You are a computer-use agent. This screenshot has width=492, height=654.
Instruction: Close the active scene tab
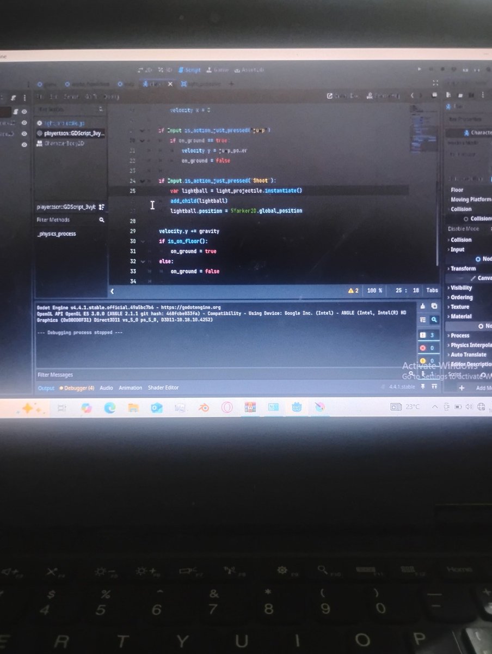coord(170,84)
